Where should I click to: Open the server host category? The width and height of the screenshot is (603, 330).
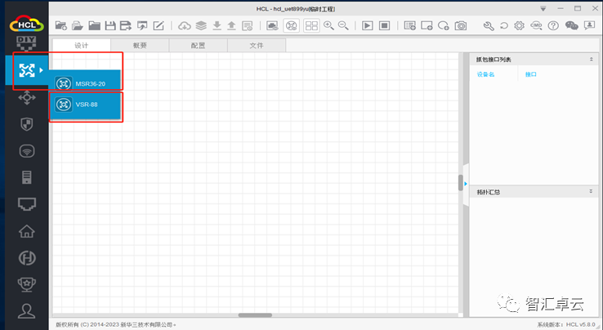coord(26,177)
